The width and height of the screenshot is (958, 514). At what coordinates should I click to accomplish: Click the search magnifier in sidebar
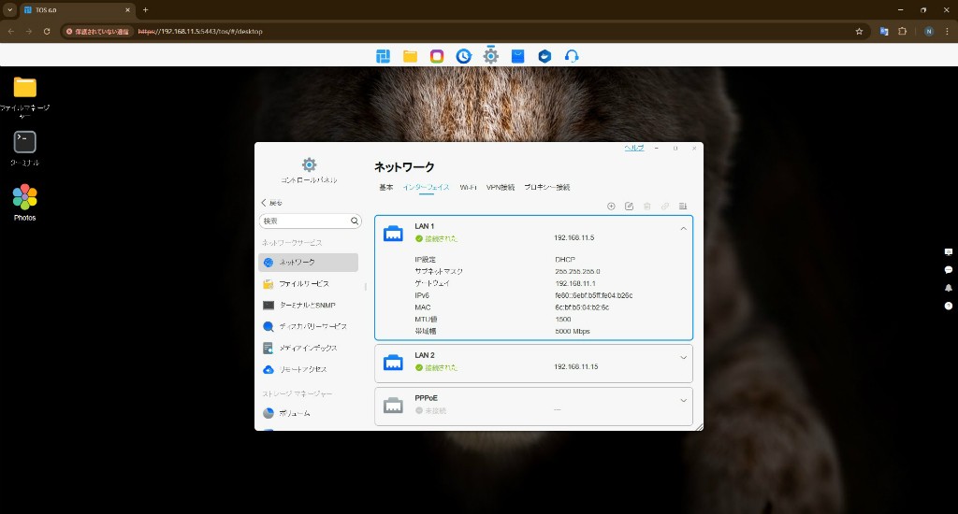point(355,221)
